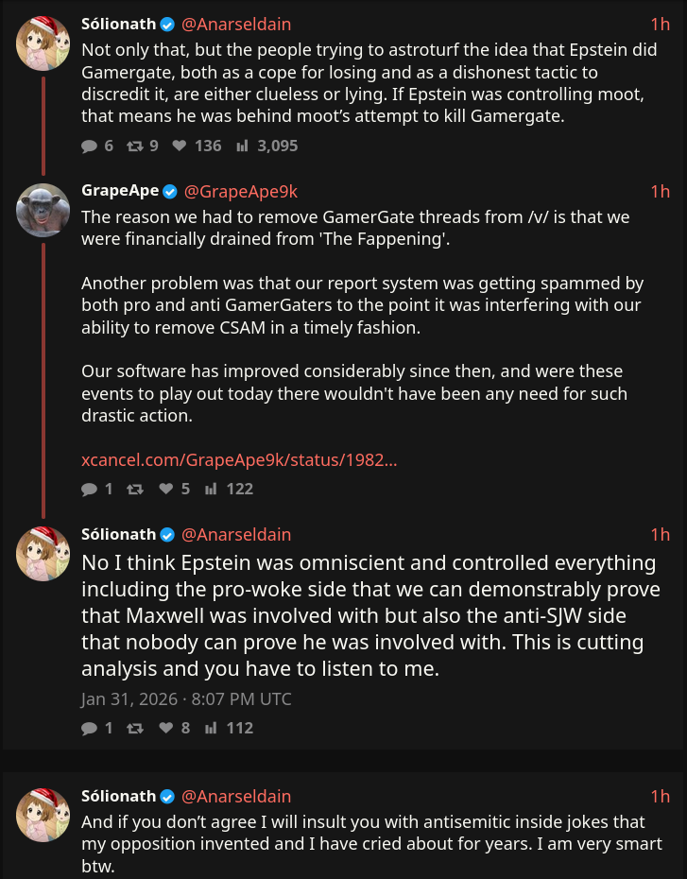The image size is (687, 879).
Task: Click reply icon on the omniscient Epstein tweet
Action: point(90,728)
